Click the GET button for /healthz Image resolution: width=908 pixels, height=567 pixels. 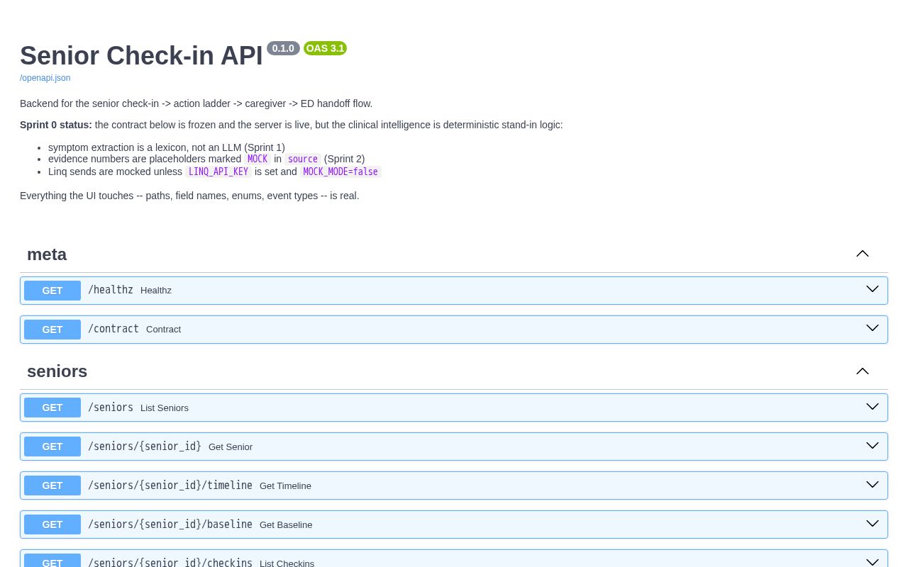click(52, 291)
